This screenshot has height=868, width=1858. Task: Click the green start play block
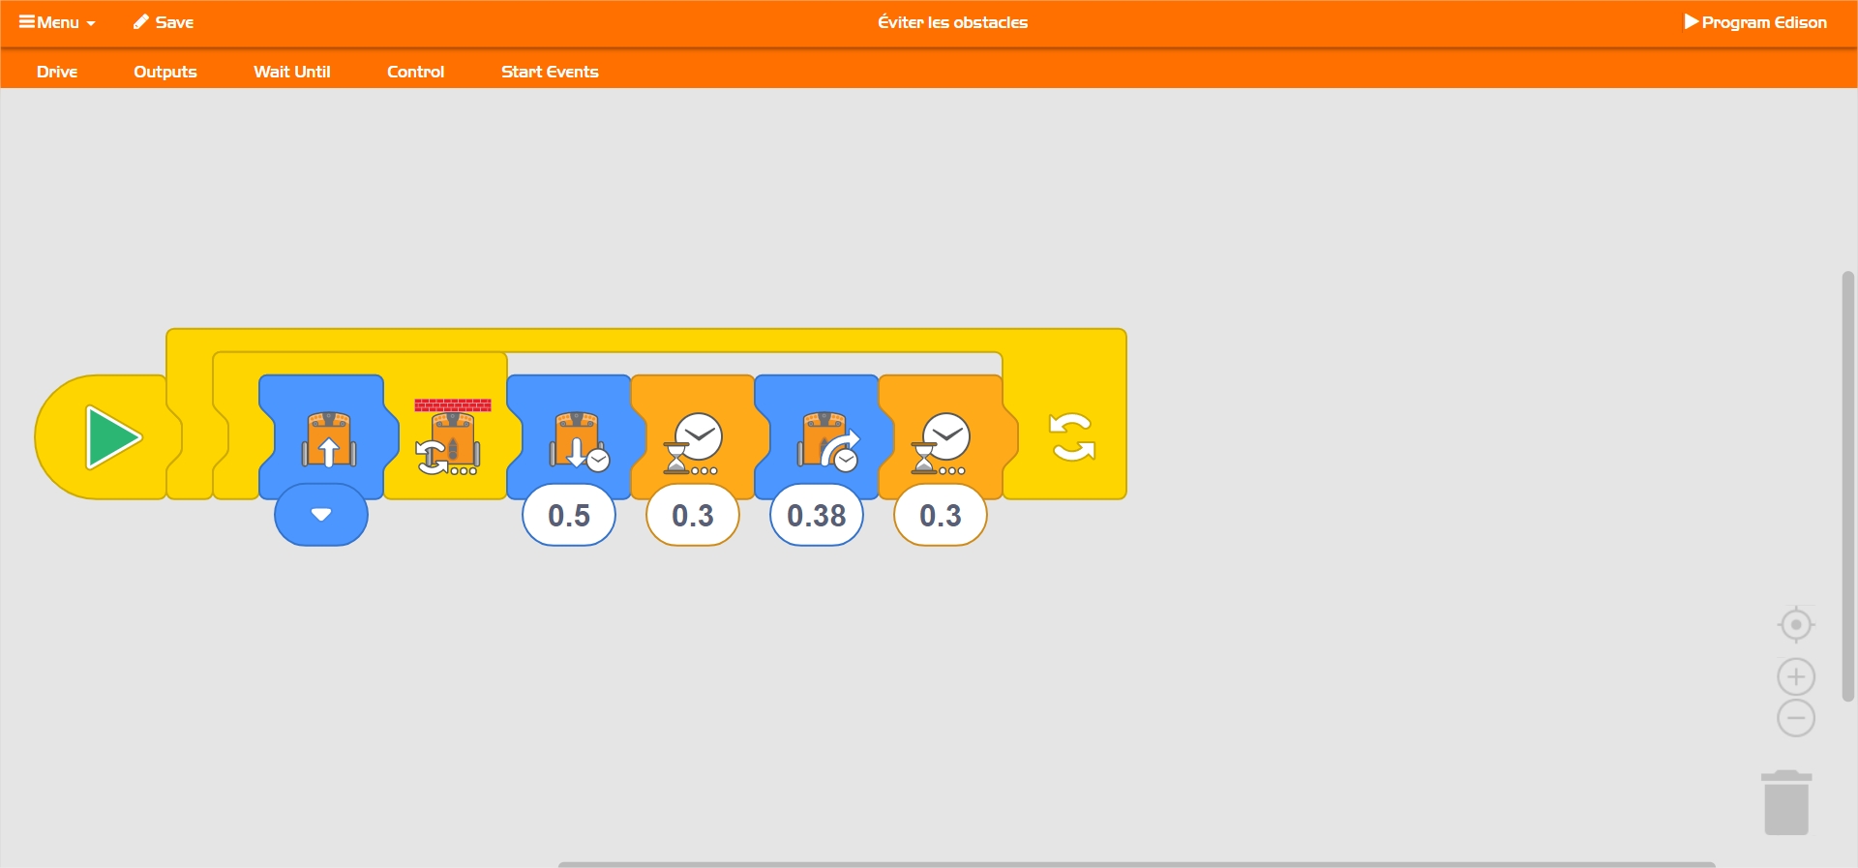point(112,437)
